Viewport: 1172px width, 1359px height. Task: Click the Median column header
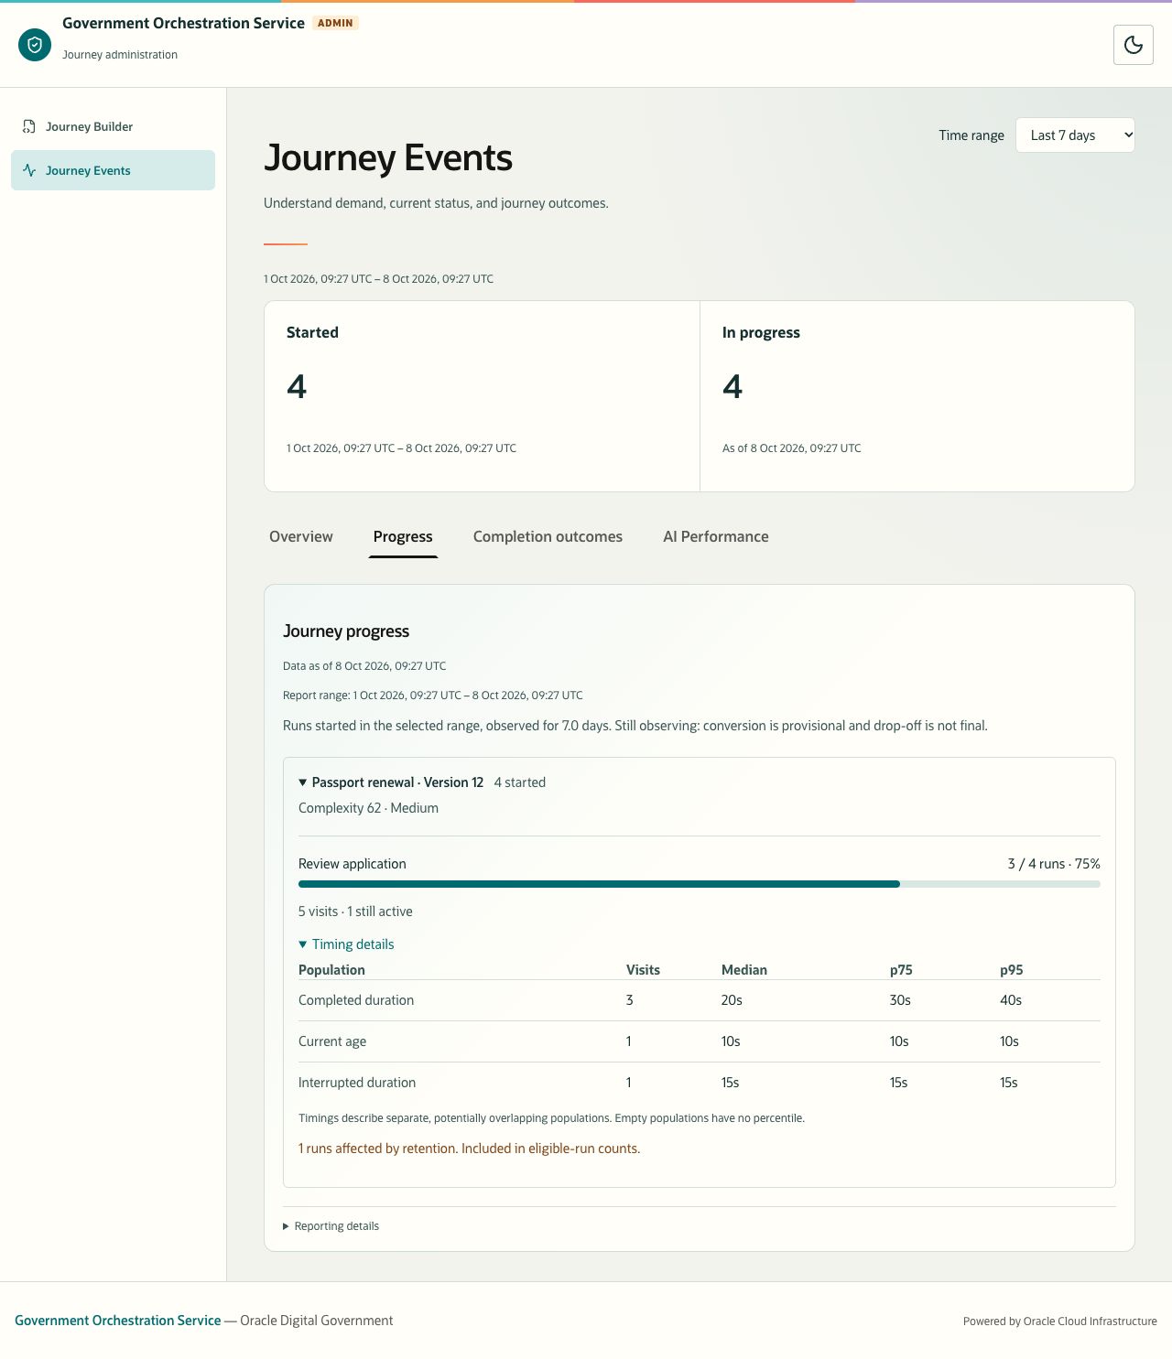[744, 970]
